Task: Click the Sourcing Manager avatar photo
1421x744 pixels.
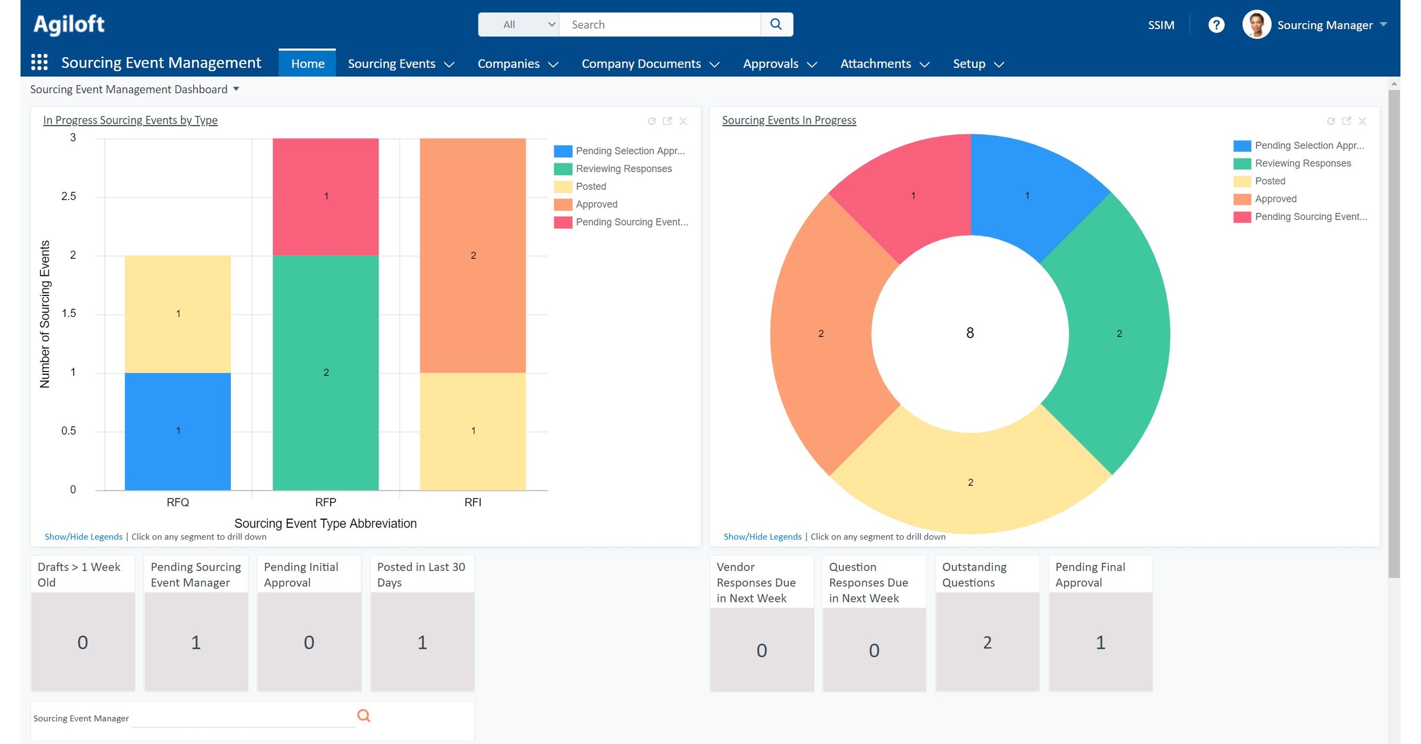Action: coord(1256,25)
